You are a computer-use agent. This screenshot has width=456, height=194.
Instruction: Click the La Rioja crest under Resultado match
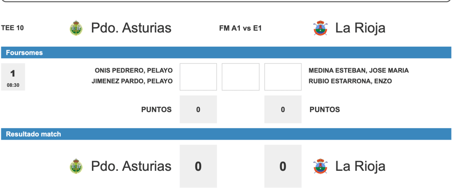click(321, 166)
